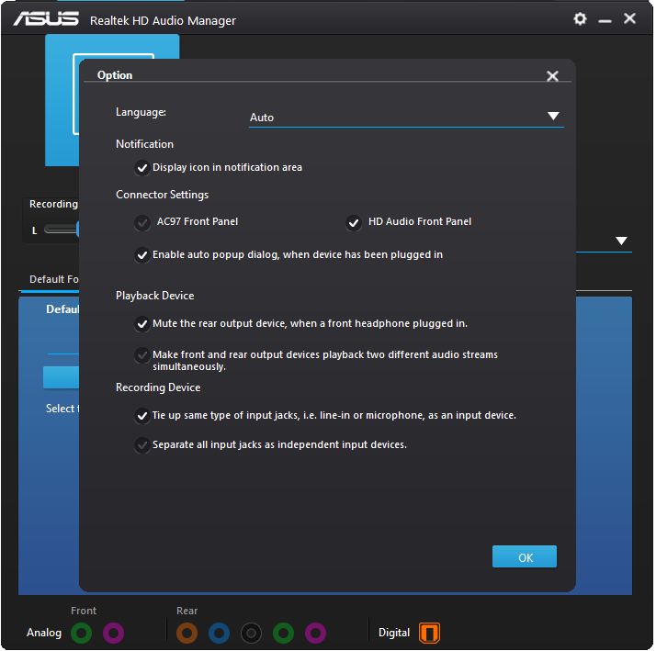This screenshot has width=656, height=651.
Task: Select Tie up same type input jacks
Action: (x=142, y=416)
